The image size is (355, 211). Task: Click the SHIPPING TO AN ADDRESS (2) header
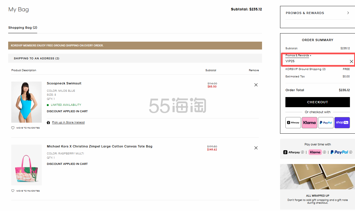(135, 58)
